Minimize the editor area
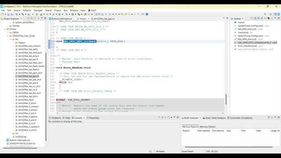 pos(224,18)
